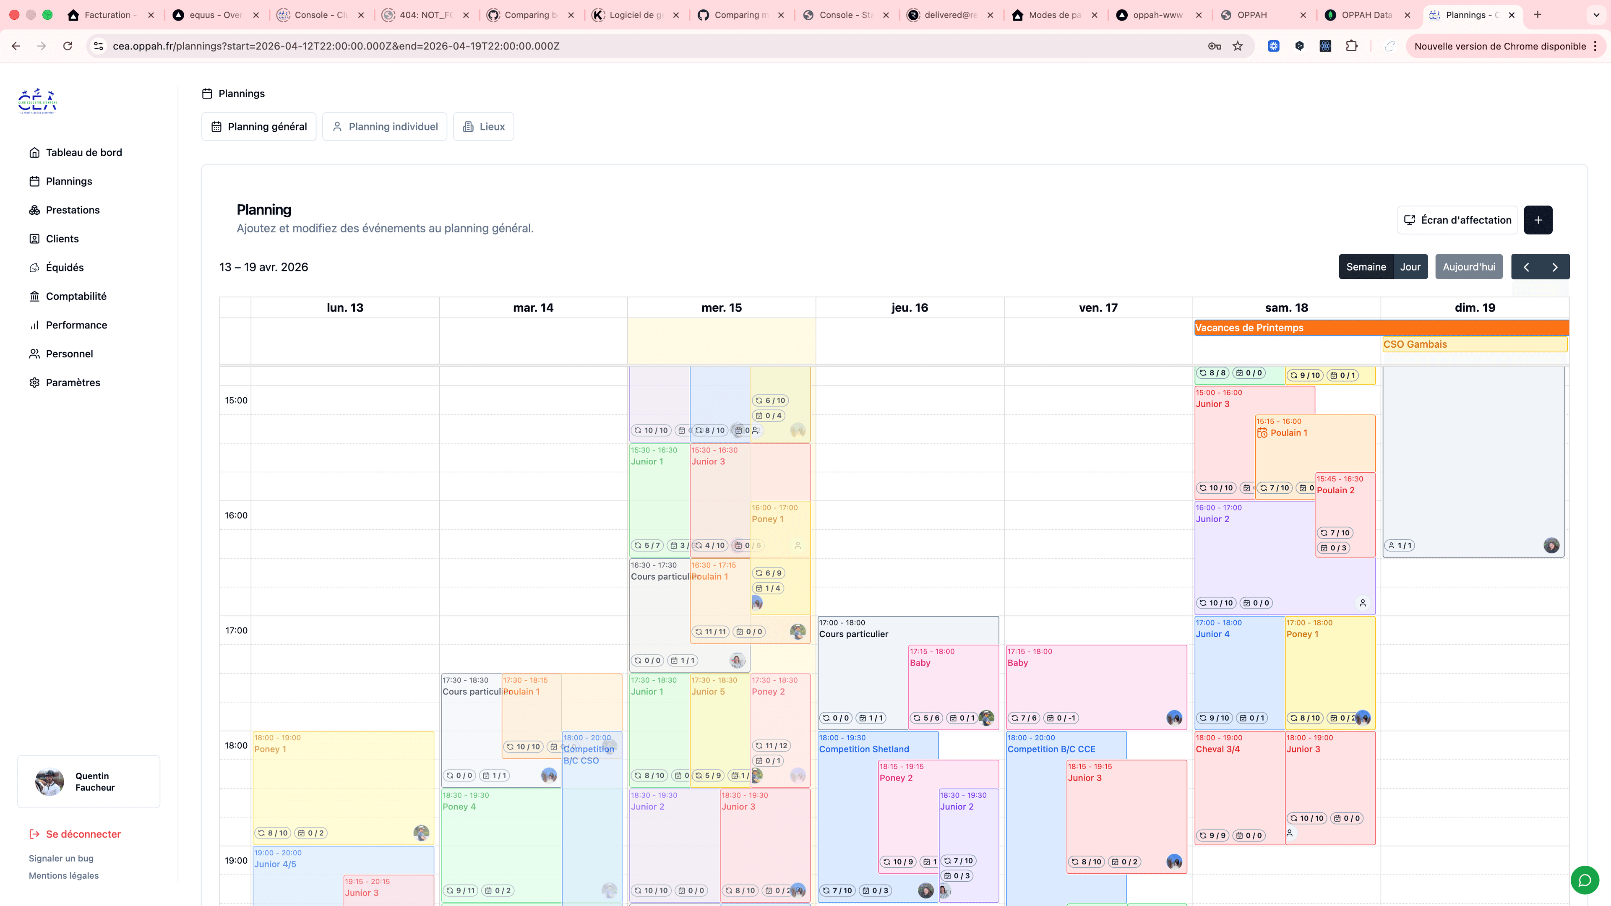1611x906 pixels.
Task: Select the Lieux tab
Action: (483, 127)
